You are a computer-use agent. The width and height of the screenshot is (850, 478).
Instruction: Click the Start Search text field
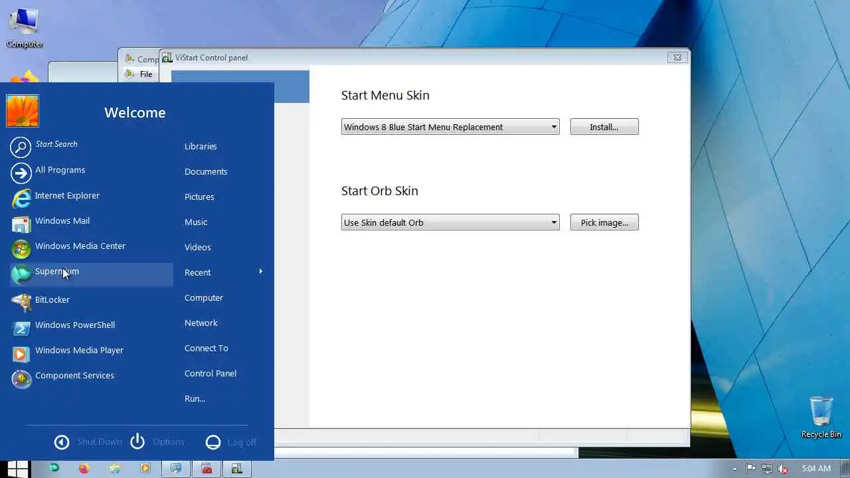56,144
